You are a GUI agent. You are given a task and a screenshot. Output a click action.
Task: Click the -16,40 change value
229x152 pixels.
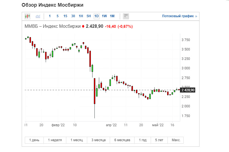[x=110, y=26]
